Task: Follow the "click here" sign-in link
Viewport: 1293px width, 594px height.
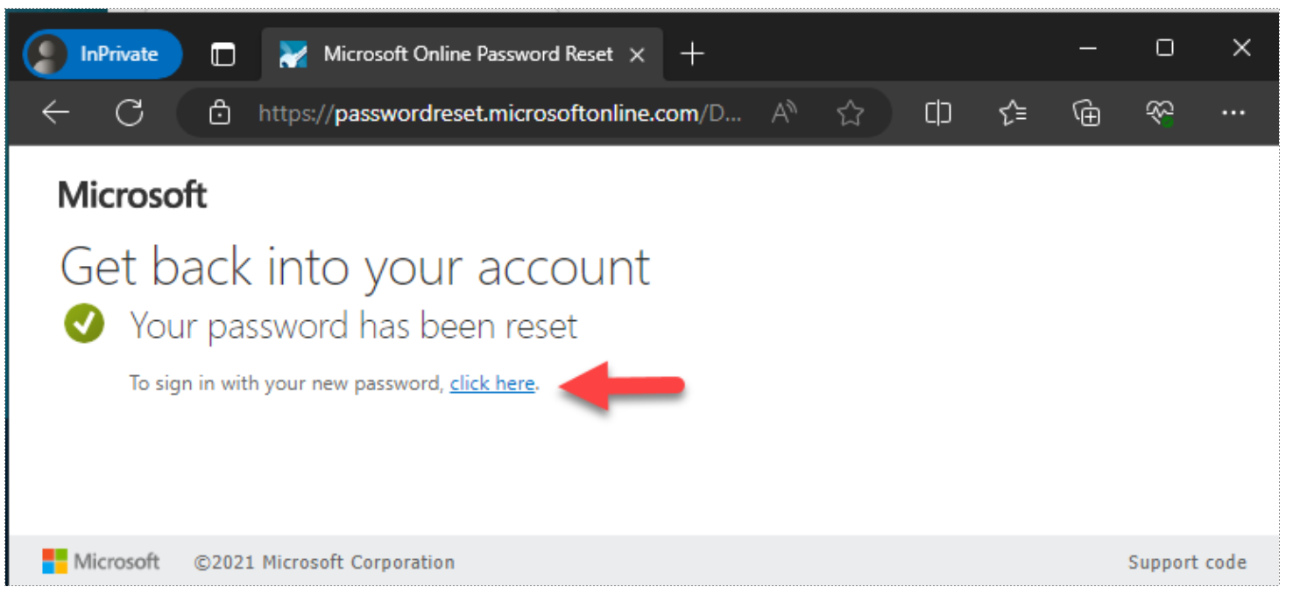Action: [x=492, y=383]
